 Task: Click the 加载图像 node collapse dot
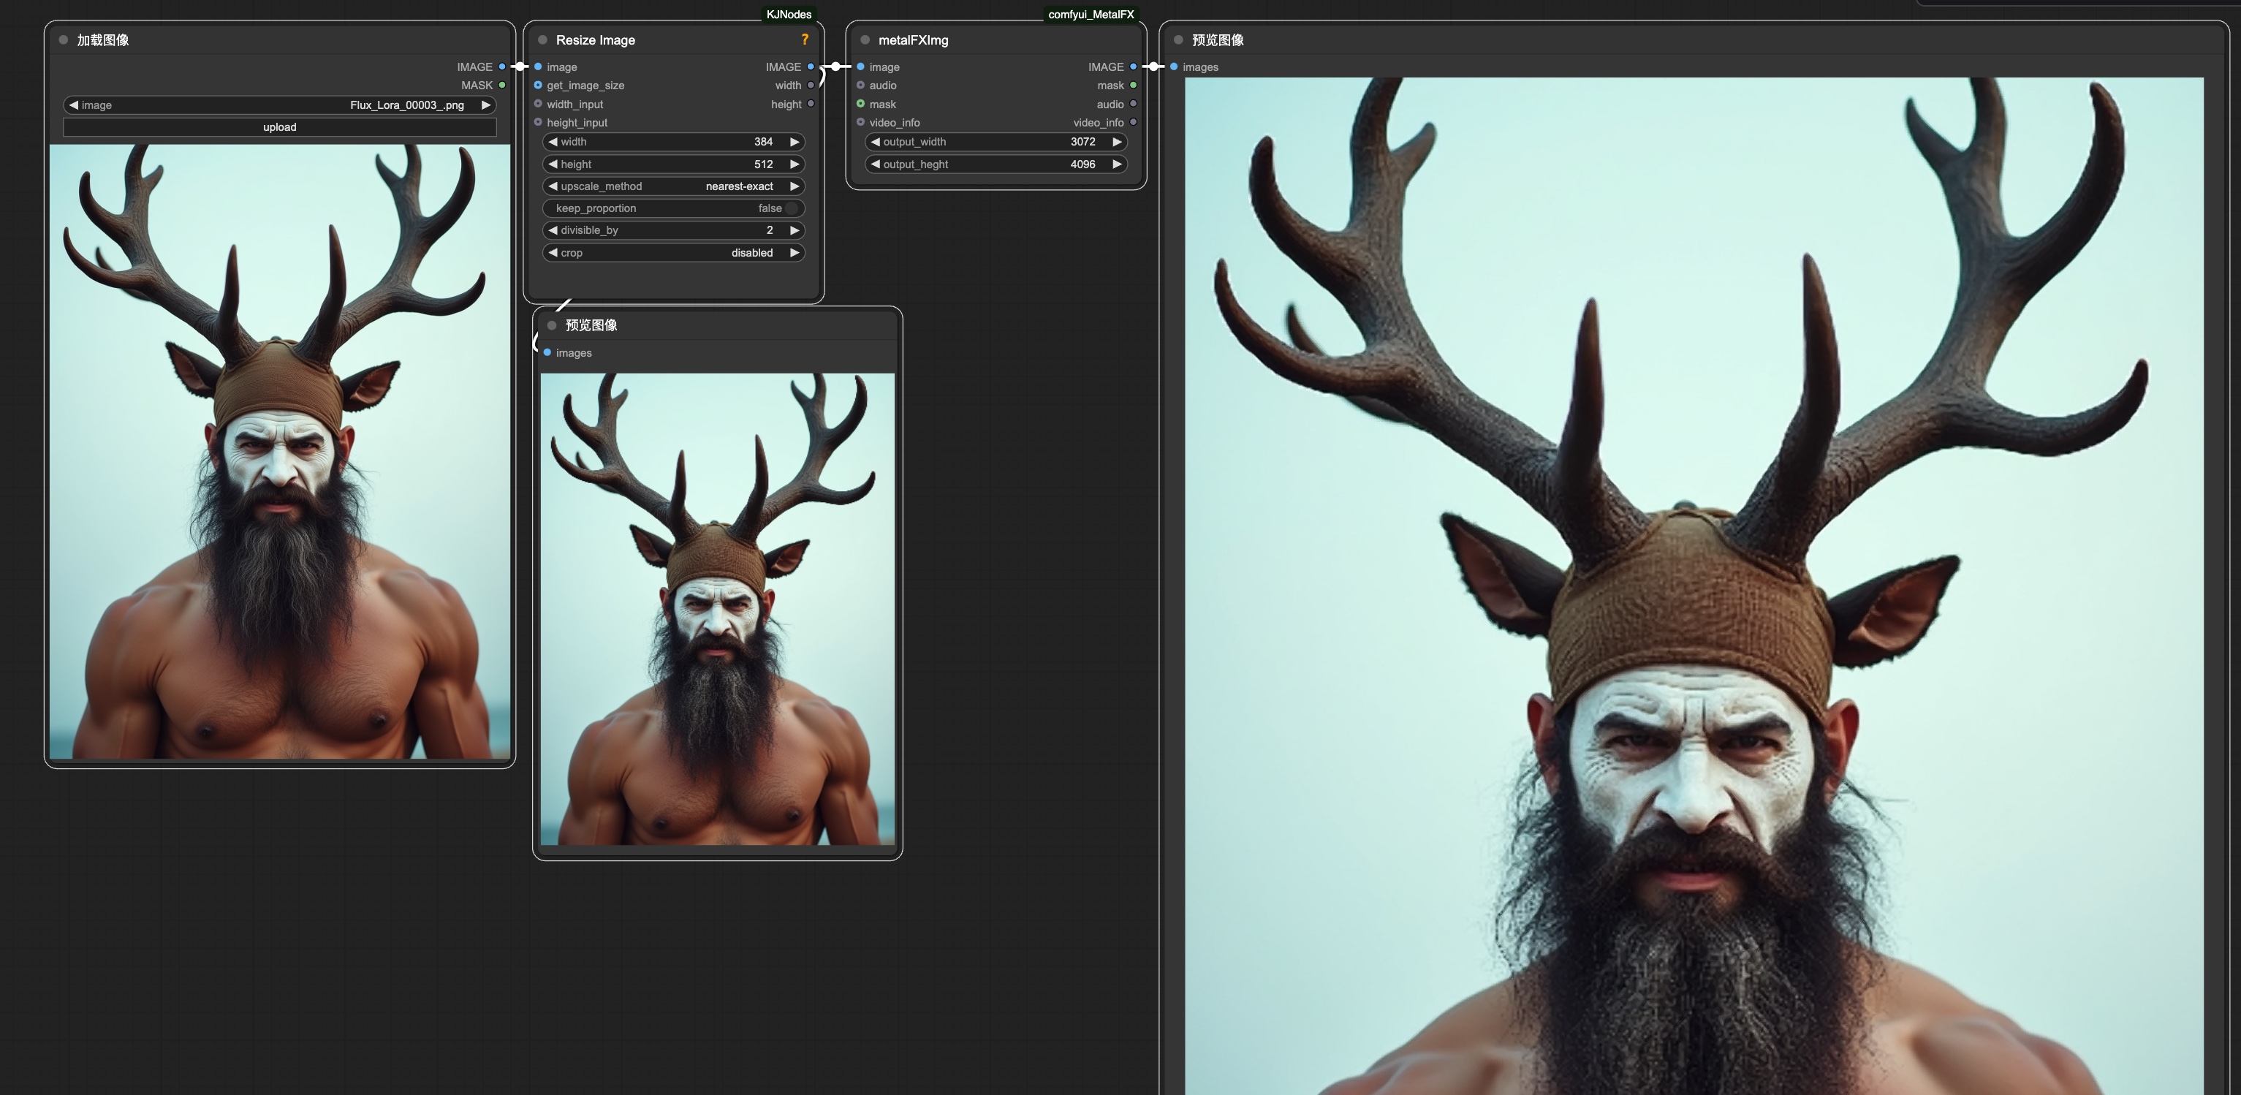point(64,40)
